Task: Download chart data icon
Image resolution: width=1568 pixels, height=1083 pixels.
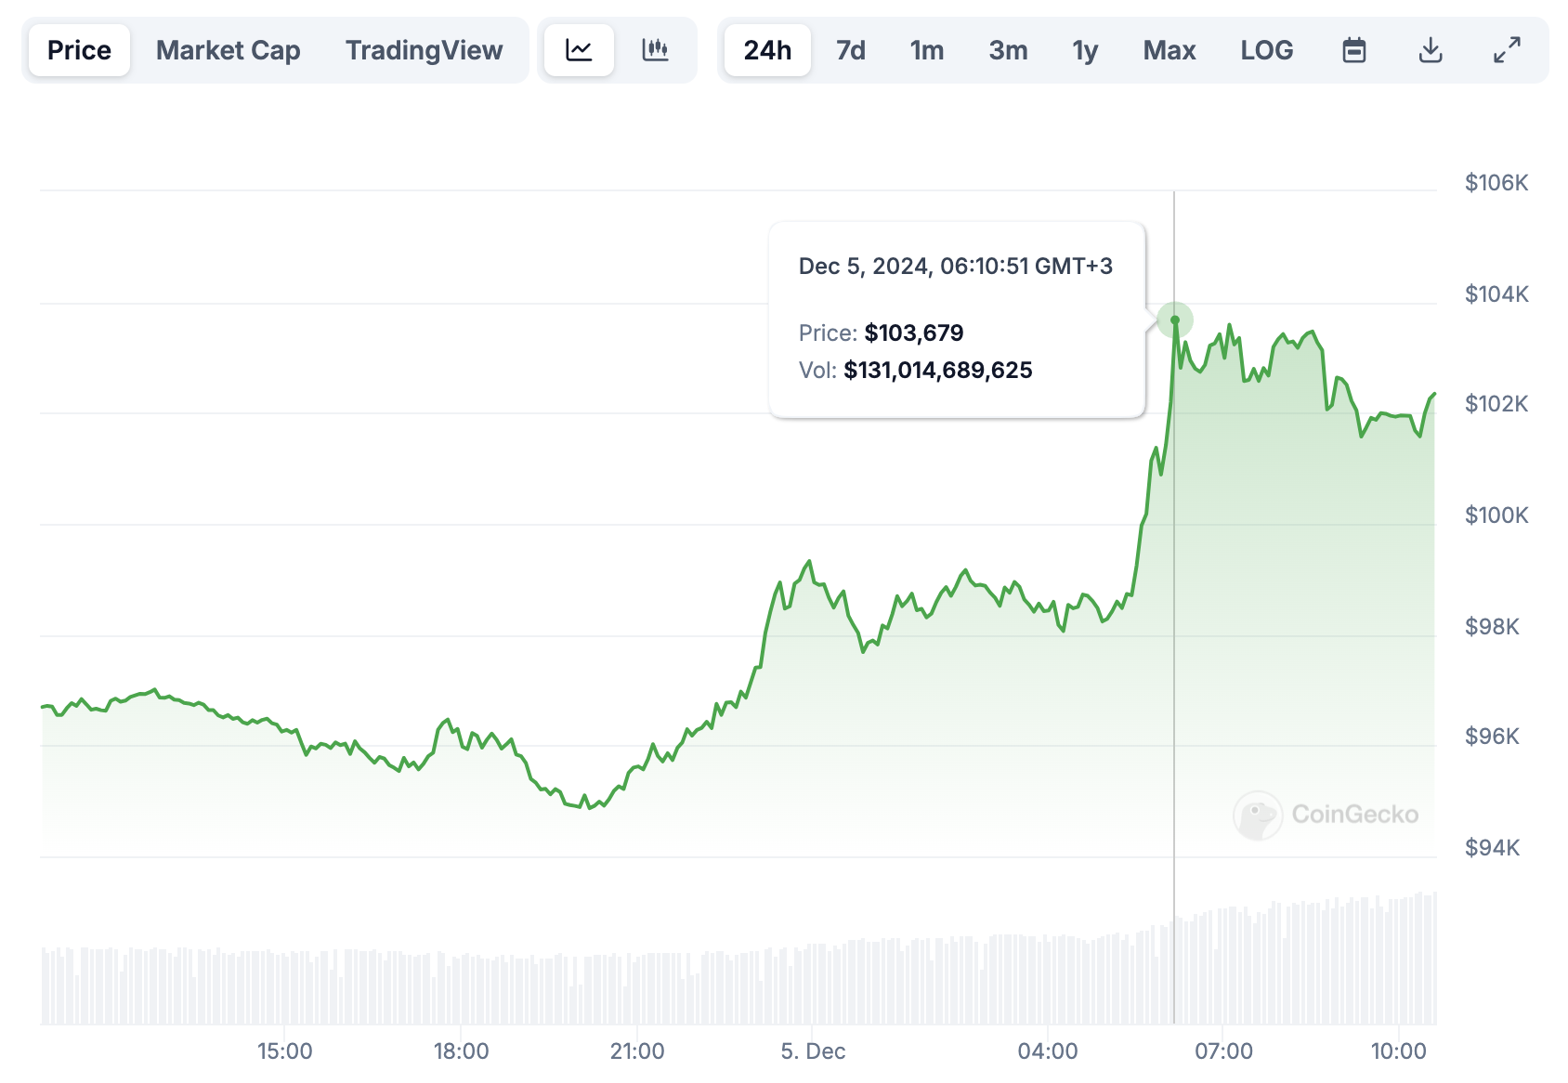Action: pos(1431,50)
